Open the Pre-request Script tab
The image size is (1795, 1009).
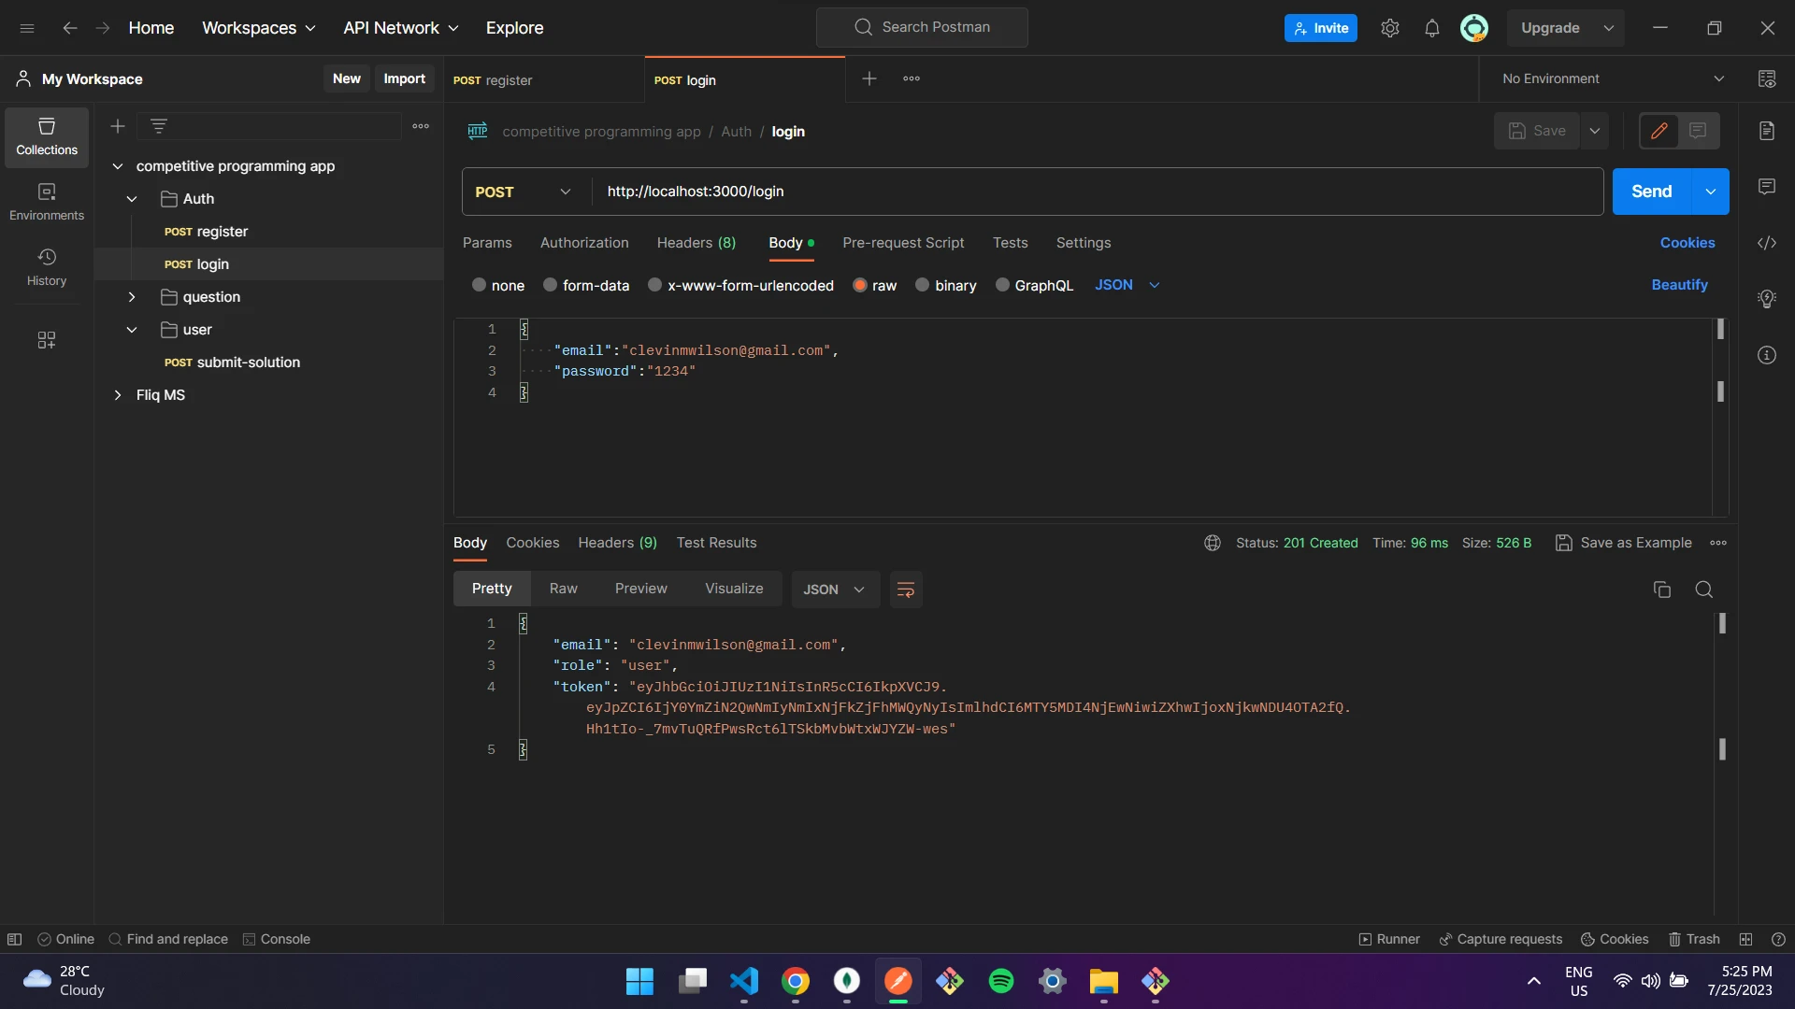point(903,243)
